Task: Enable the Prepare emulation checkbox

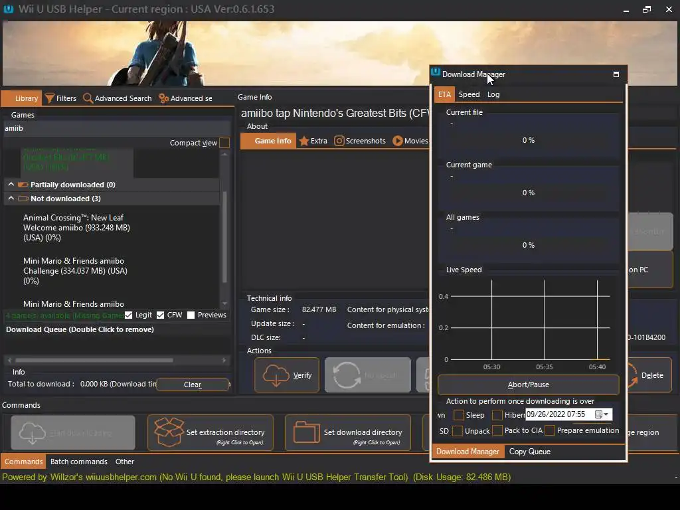Action: pyautogui.click(x=549, y=430)
